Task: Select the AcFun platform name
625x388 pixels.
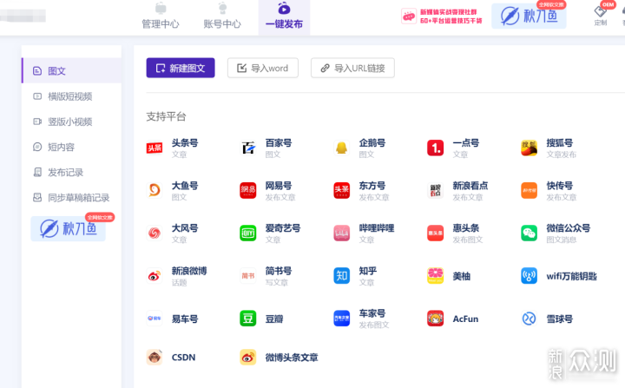Action: (x=465, y=319)
